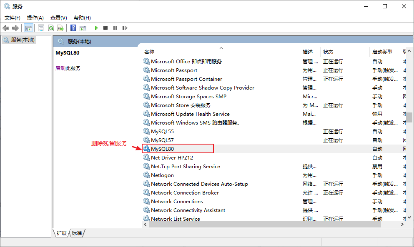
Task: Select Network Connected Devices Auto-Setup service
Action: pyautogui.click(x=274, y=184)
